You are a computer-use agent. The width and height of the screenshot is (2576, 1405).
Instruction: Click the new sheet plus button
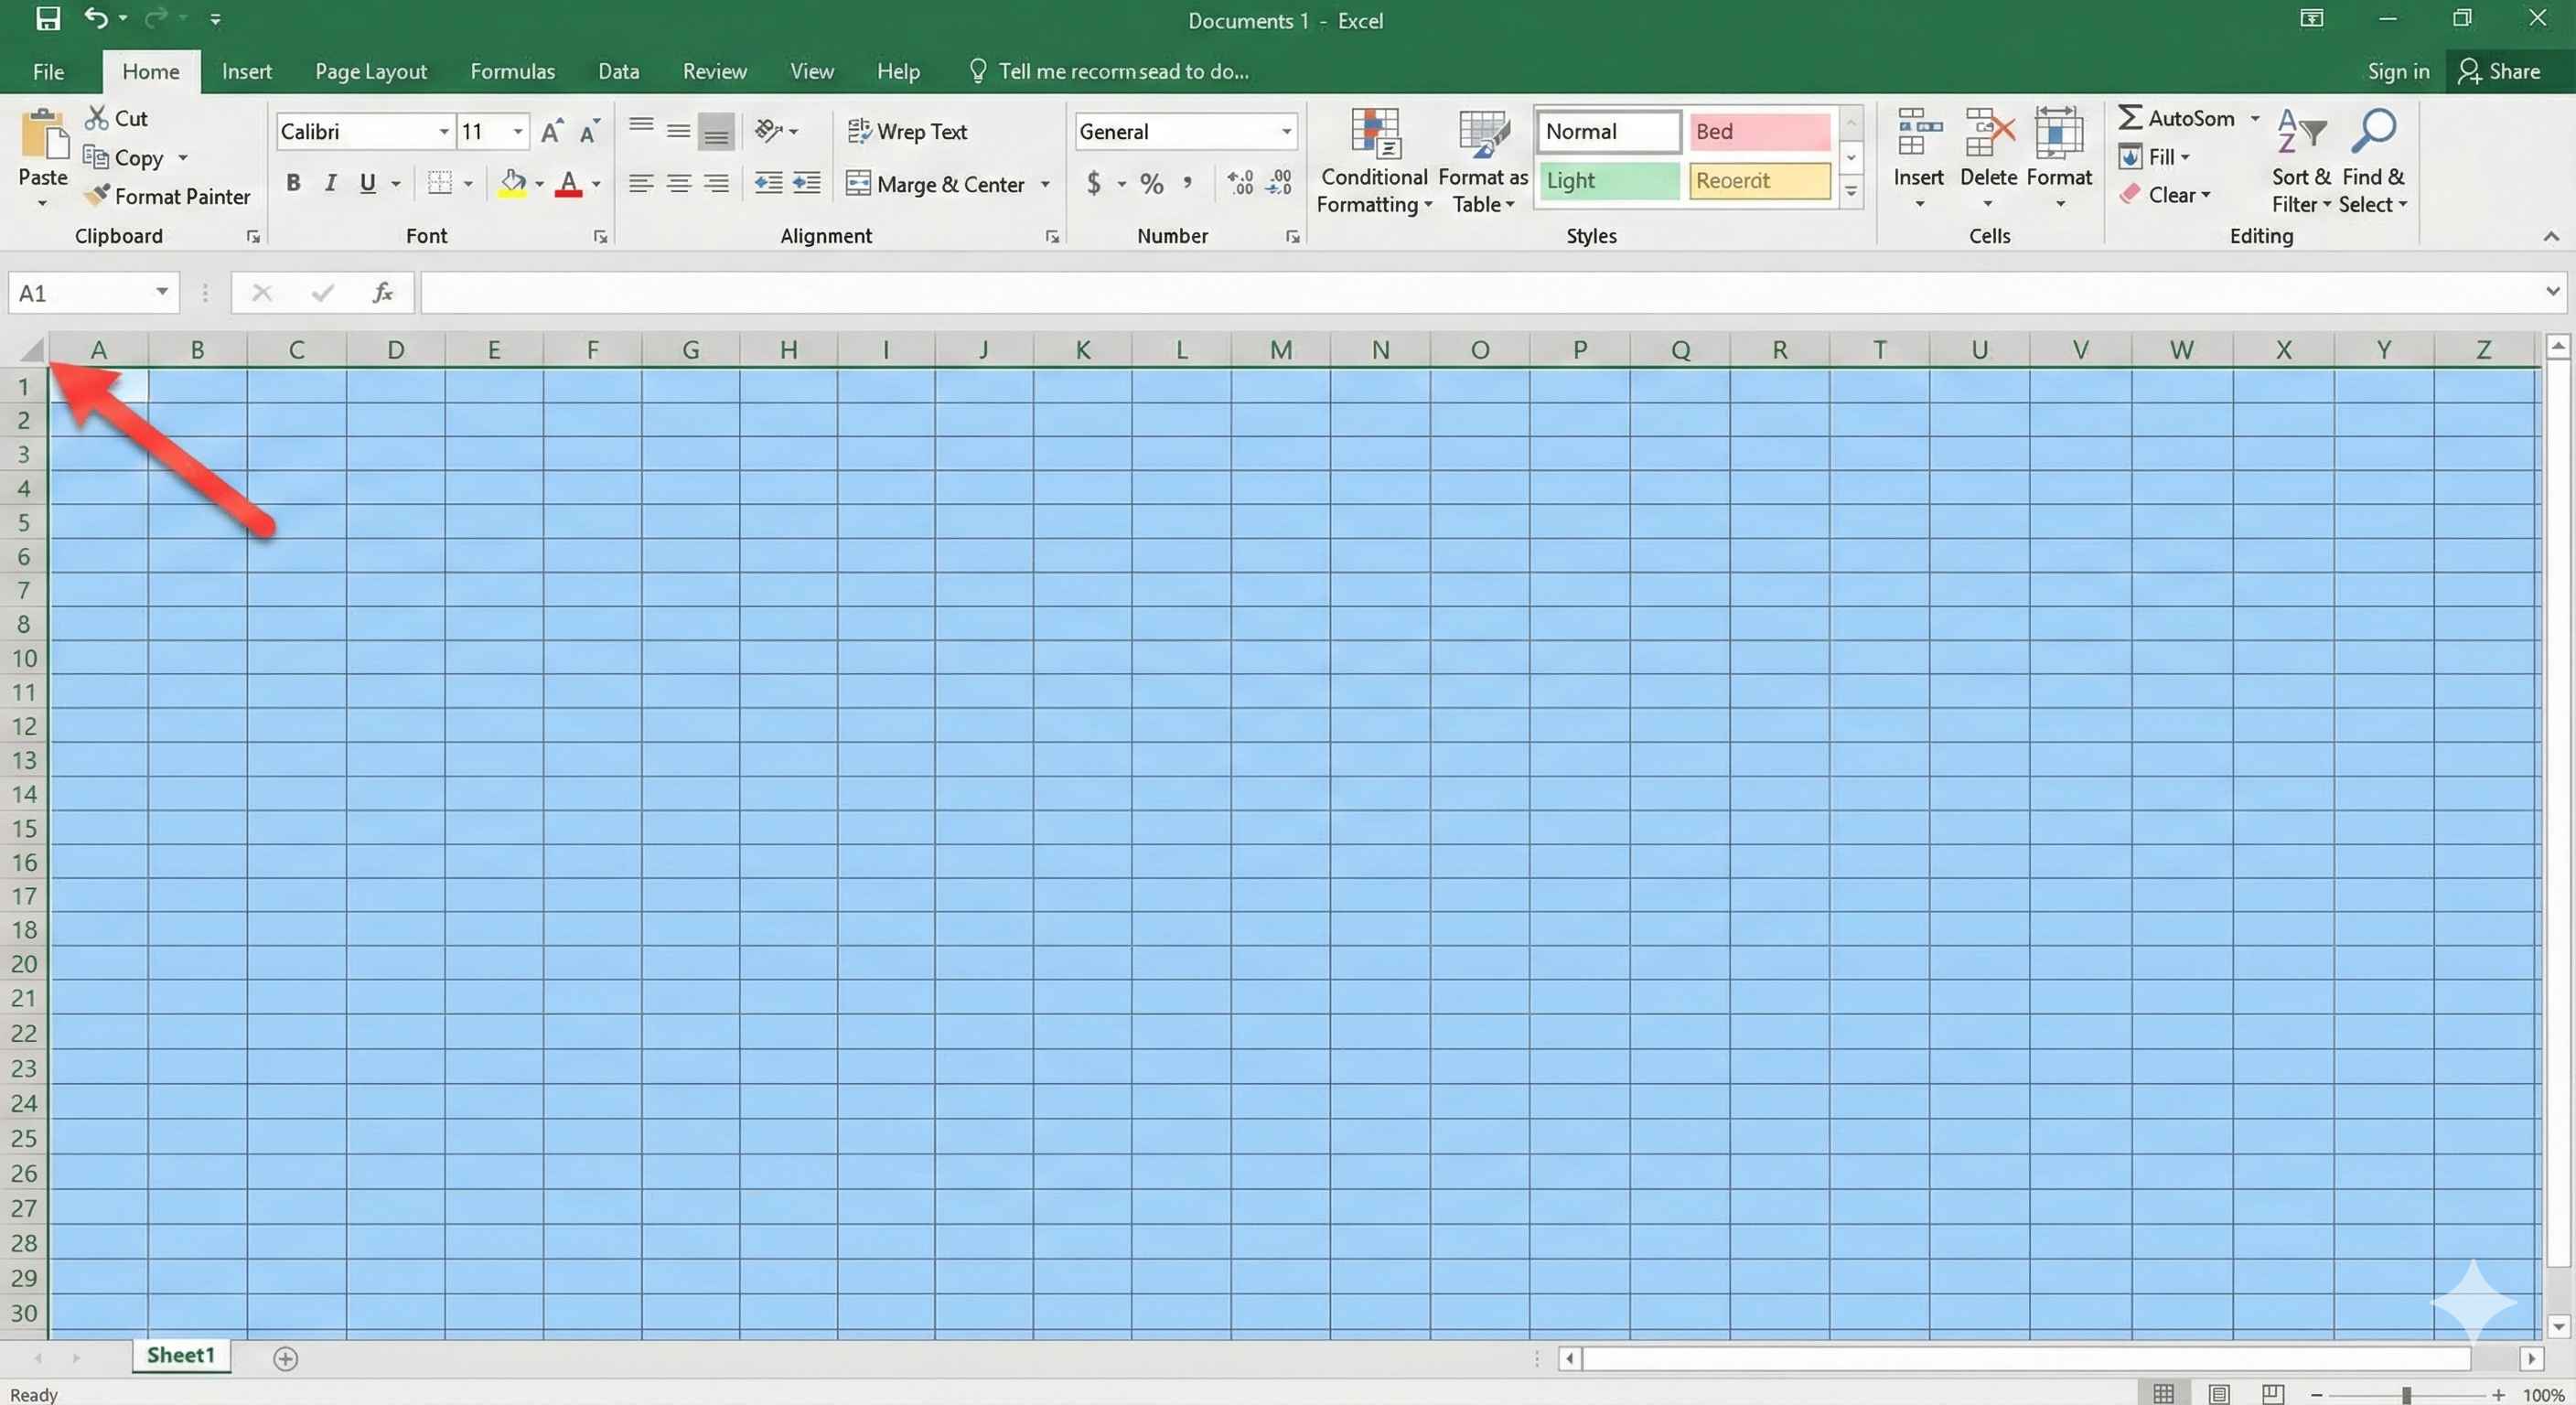[x=285, y=1358]
